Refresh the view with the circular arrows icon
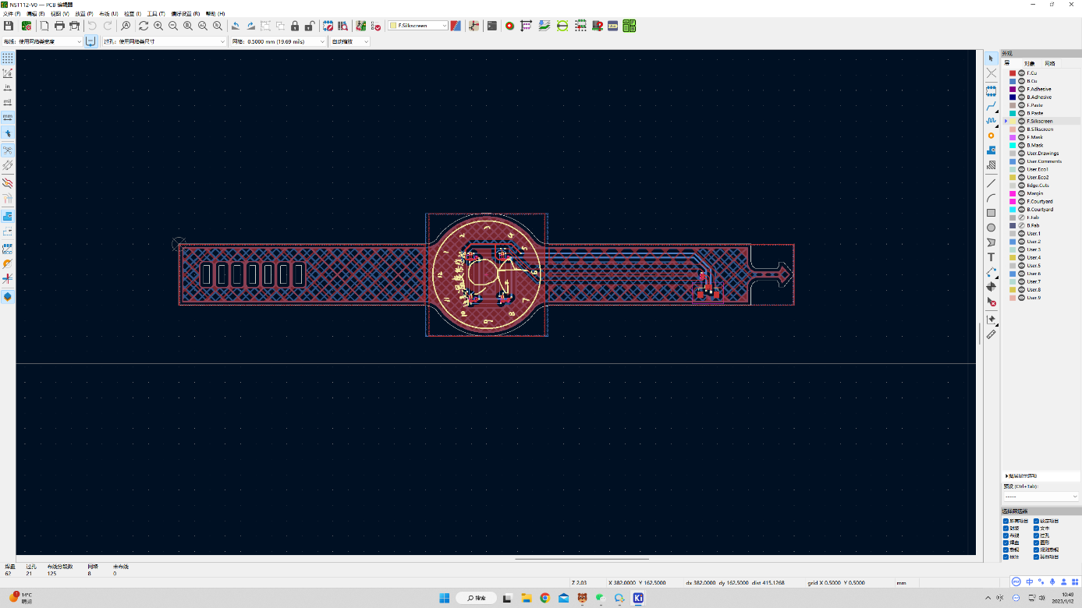The width and height of the screenshot is (1082, 608). coord(144,26)
